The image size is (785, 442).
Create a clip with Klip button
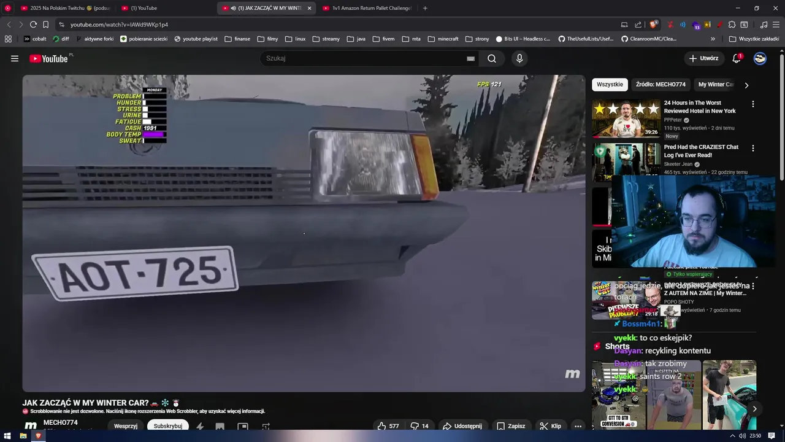point(550,426)
